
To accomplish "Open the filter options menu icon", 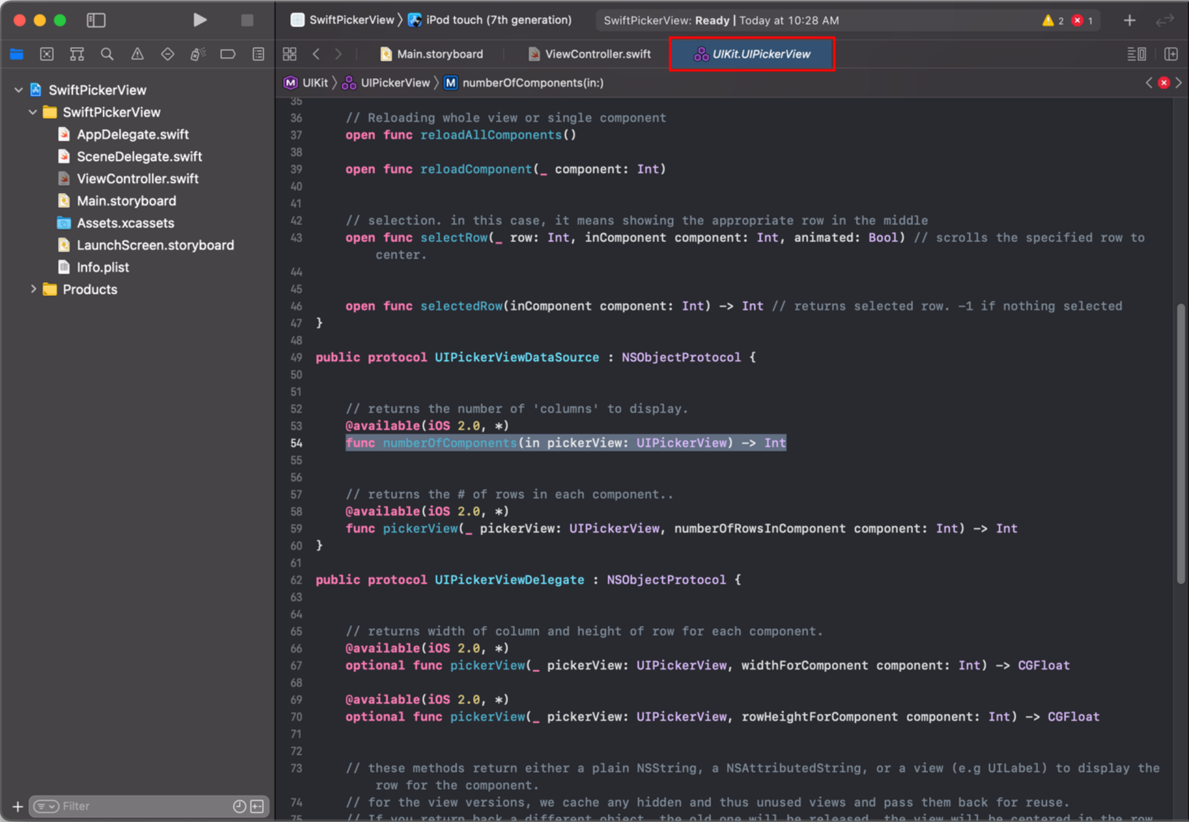I will coord(45,806).
